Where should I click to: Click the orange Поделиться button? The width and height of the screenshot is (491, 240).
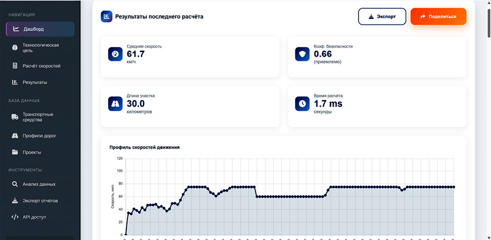pos(438,16)
